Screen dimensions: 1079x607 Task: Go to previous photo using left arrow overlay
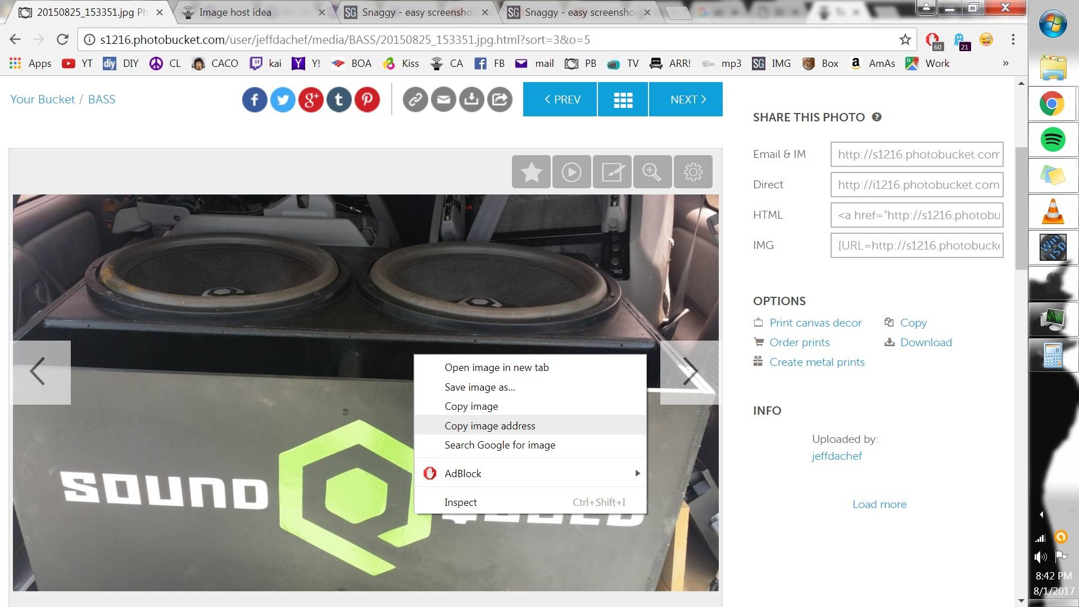pos(42,372)
